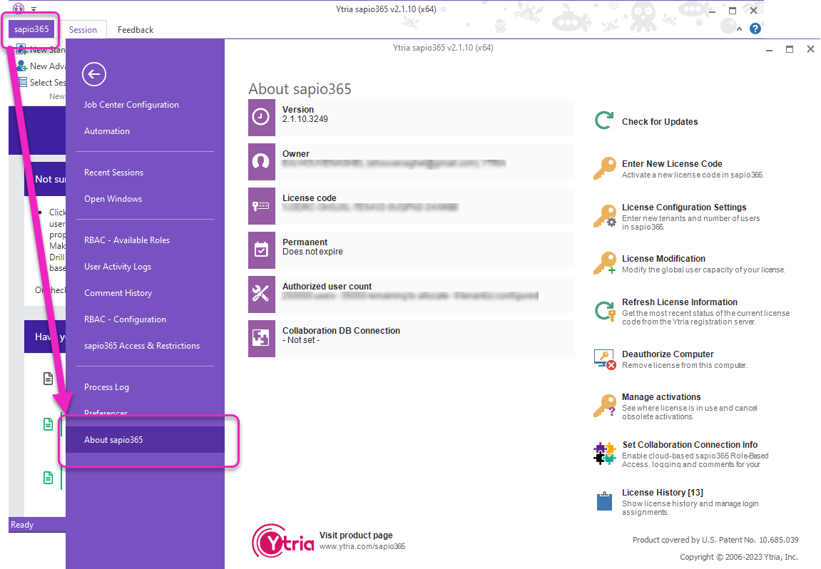821x569 pixels.
Task: Open RBAC - Configuration
Action: click(125, 319)
